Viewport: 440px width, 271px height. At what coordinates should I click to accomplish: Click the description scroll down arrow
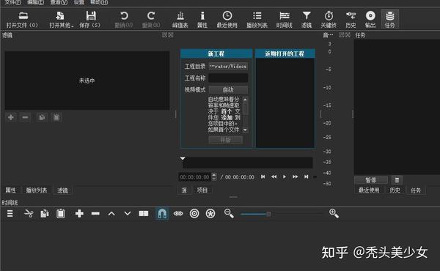pyautogui.click(x=245, y=130)
